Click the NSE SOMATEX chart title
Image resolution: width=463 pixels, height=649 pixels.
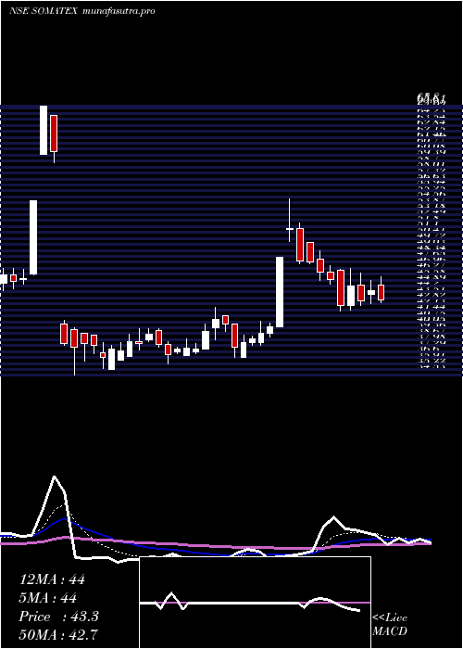point(43,11)
